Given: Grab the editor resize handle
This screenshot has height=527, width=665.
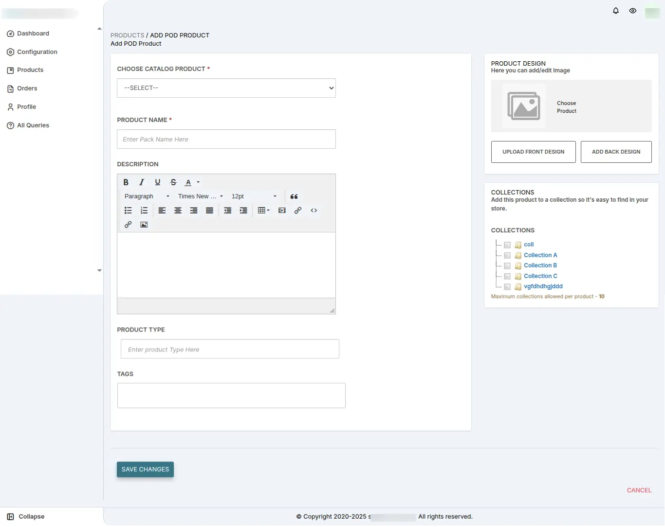Looking at the screenshot, I should 332,310.
